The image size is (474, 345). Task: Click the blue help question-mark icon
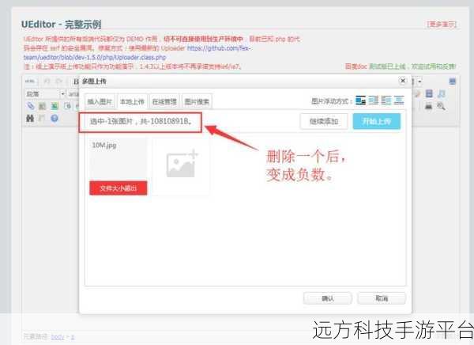tap(55, 118)
